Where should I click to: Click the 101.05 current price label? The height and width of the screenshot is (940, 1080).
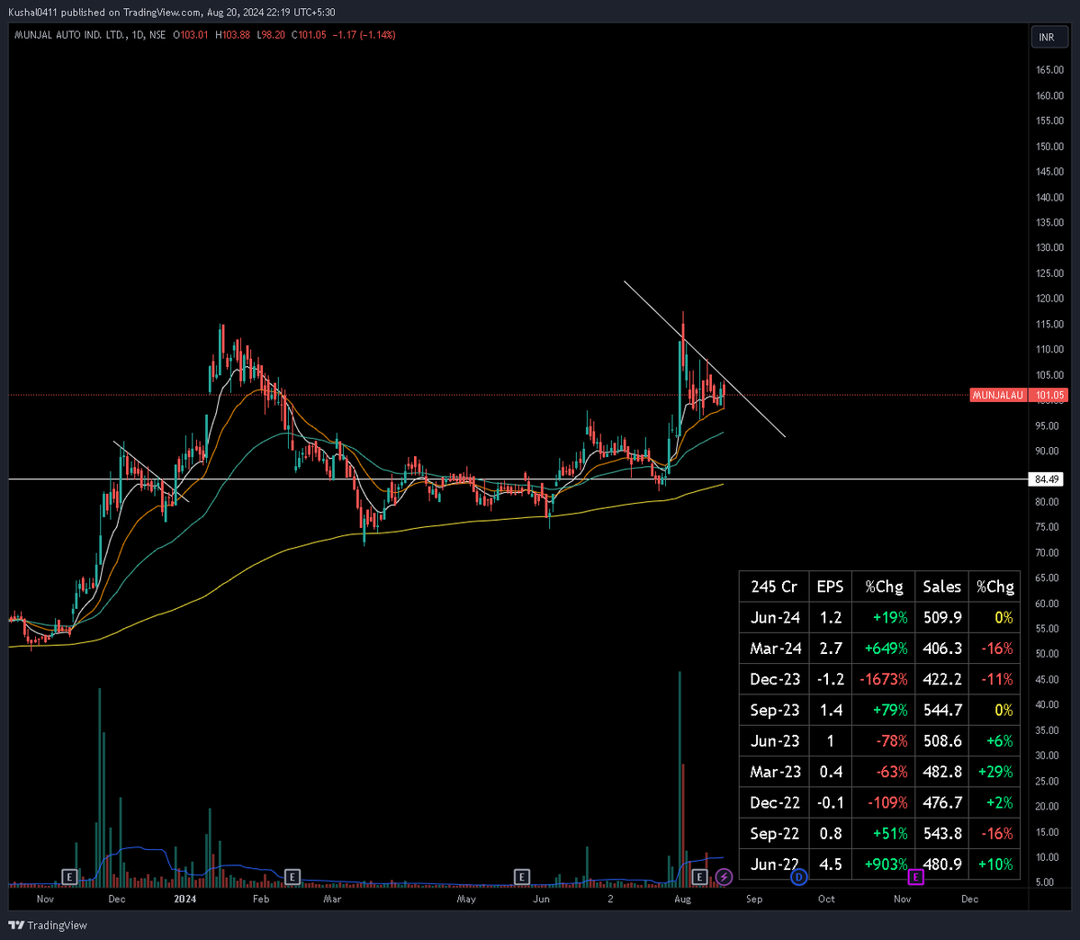pos(1049,395)
